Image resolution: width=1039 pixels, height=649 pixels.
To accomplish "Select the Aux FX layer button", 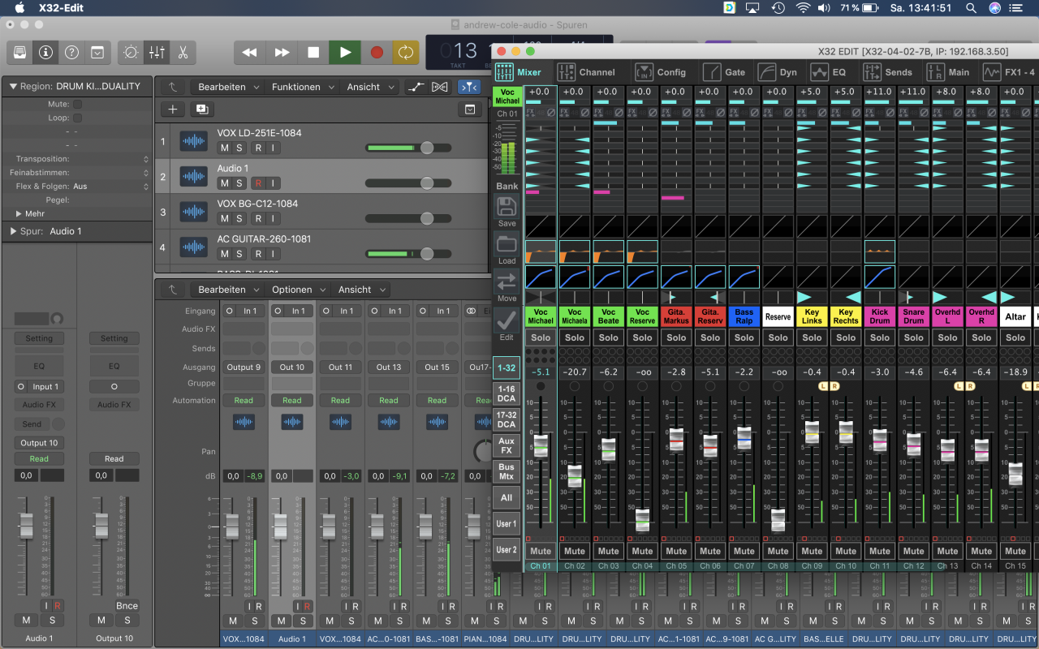I will 507,445.
